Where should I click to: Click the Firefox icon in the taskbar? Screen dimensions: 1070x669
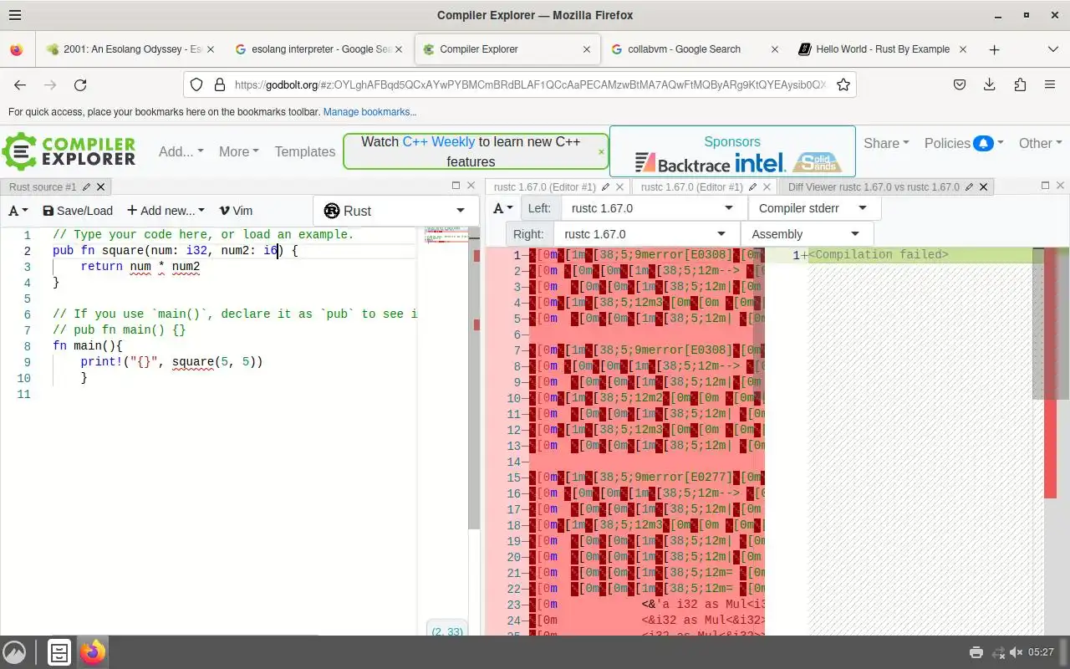(93, 652)
